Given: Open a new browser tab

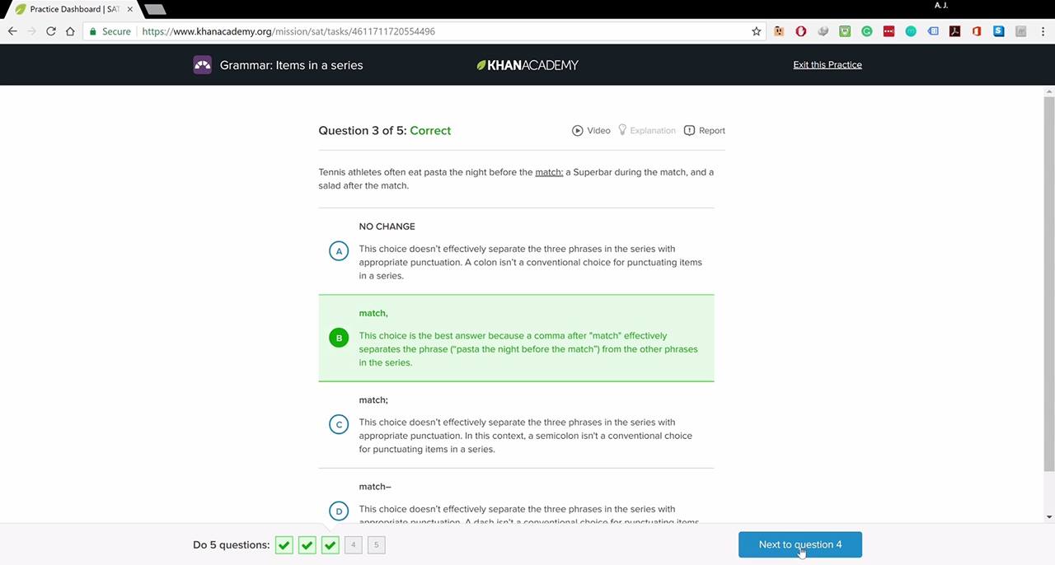Looking at the screenshot, I should (x=155, y=9).
